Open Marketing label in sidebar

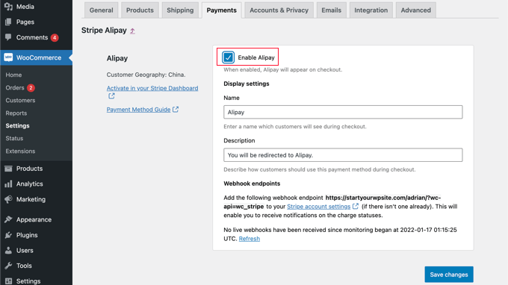(31, 199)
